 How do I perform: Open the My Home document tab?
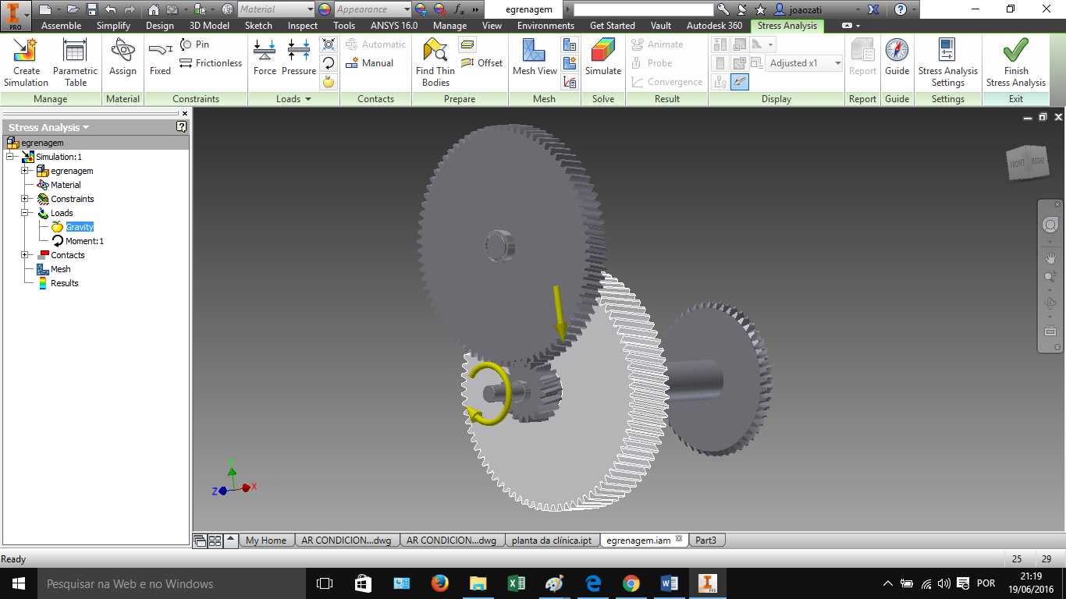[266, 540]
